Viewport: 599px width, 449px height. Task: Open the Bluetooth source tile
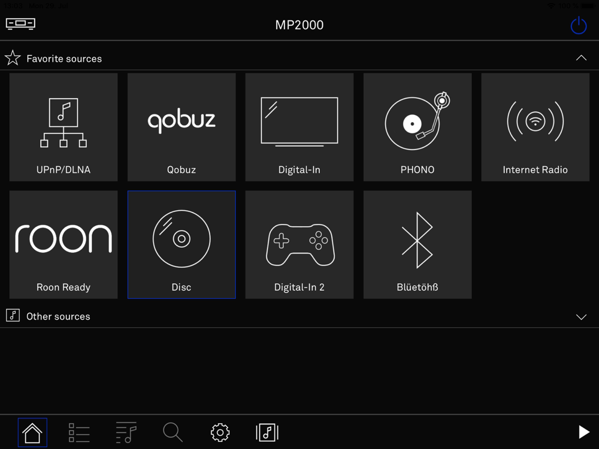pyautogui.click(x=417, y=245)
